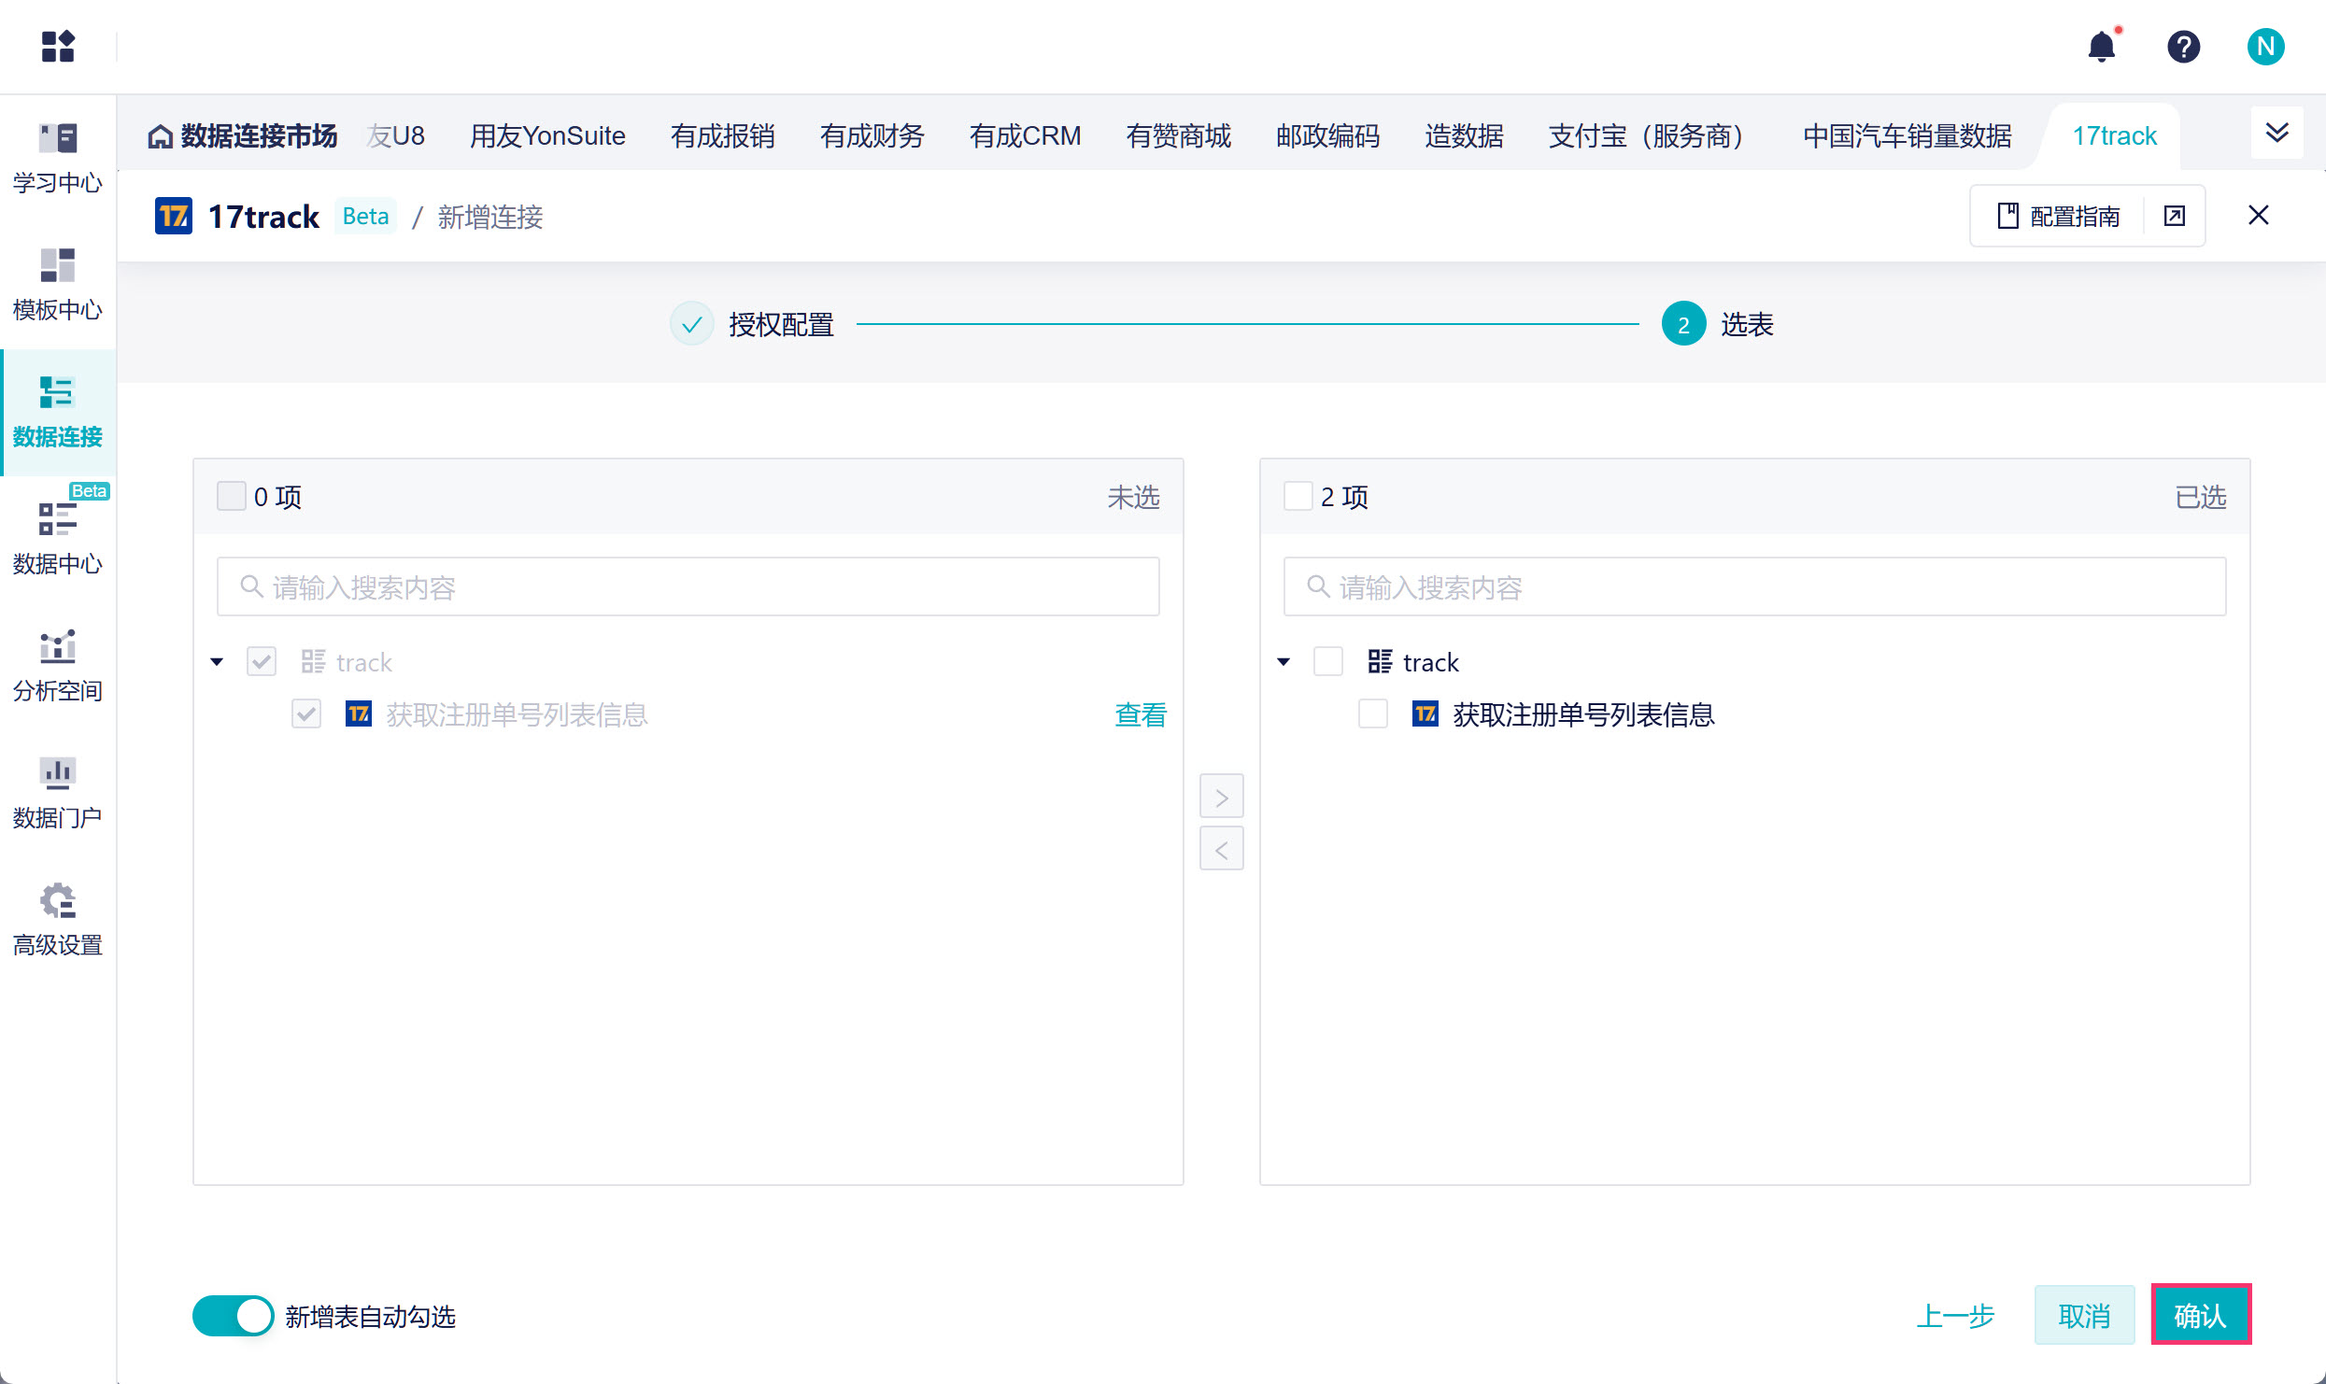Viewport: 2326px width, 1384px height.
Task: Go to 模板中心 in the sidebar
Action: click(x=58, y=285)
